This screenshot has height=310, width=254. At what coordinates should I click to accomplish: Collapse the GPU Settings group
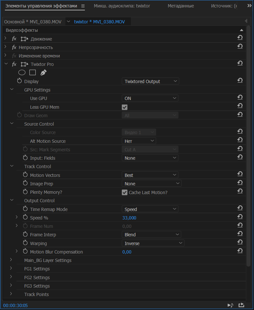pos(12,89)
